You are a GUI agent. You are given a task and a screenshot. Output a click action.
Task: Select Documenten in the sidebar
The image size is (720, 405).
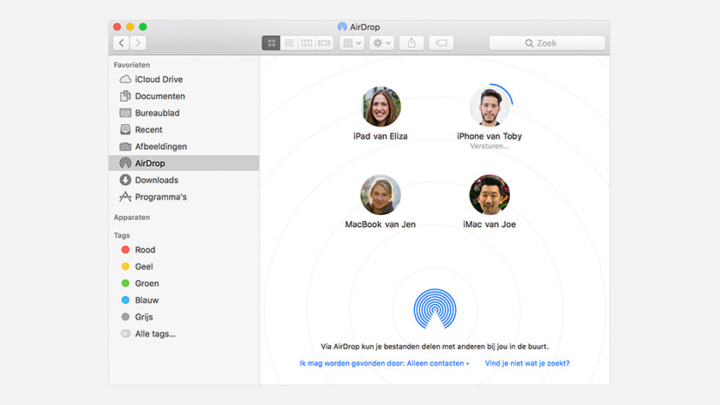[159, 97]
